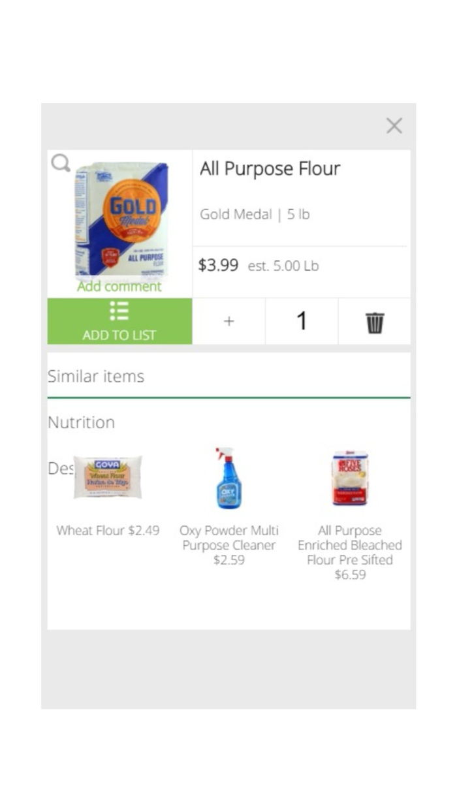Click the Add comment link
Image resolution: width=457 pixels, height=812 pixels.
click(120, 287)
